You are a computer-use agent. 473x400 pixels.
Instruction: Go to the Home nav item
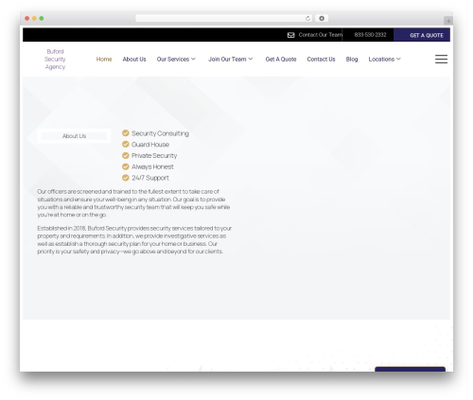(104, 59)
